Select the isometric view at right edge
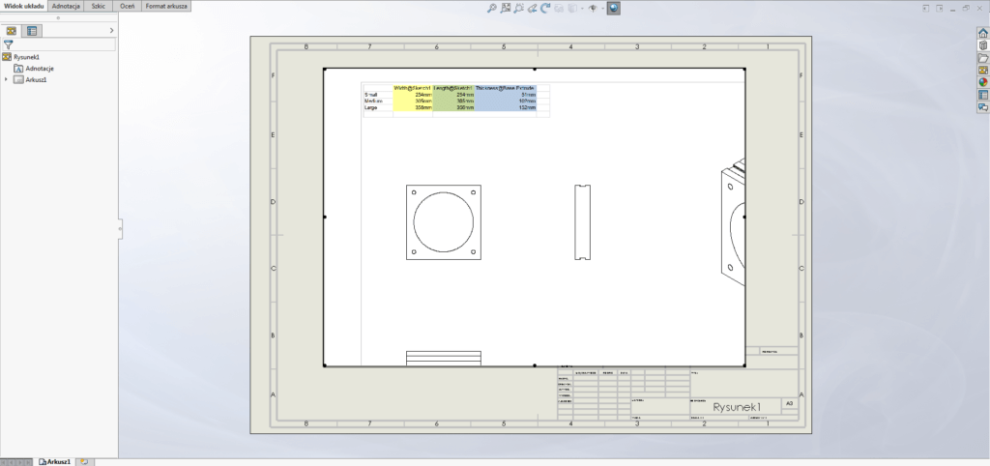Viewport: 990px width, 466px height. click(x=733, y=222)
